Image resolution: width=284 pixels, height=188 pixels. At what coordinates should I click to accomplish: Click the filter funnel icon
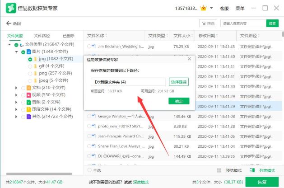point(204,23)
